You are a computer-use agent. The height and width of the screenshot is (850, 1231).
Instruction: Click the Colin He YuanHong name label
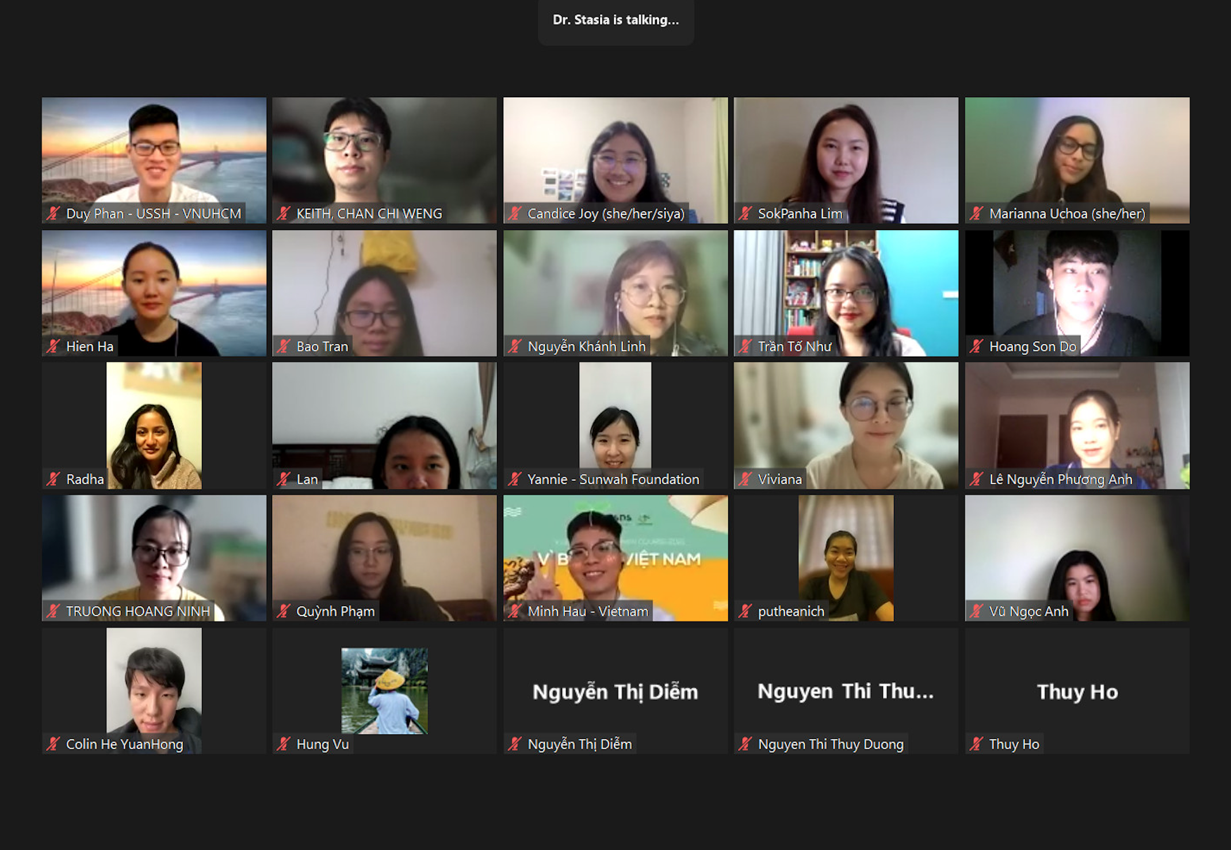pos(124,744)
